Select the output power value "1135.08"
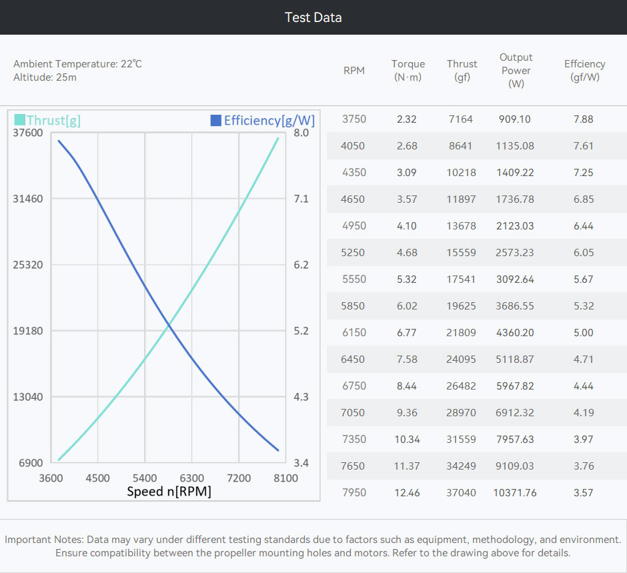Screen dimensions: 627x573 515,146
